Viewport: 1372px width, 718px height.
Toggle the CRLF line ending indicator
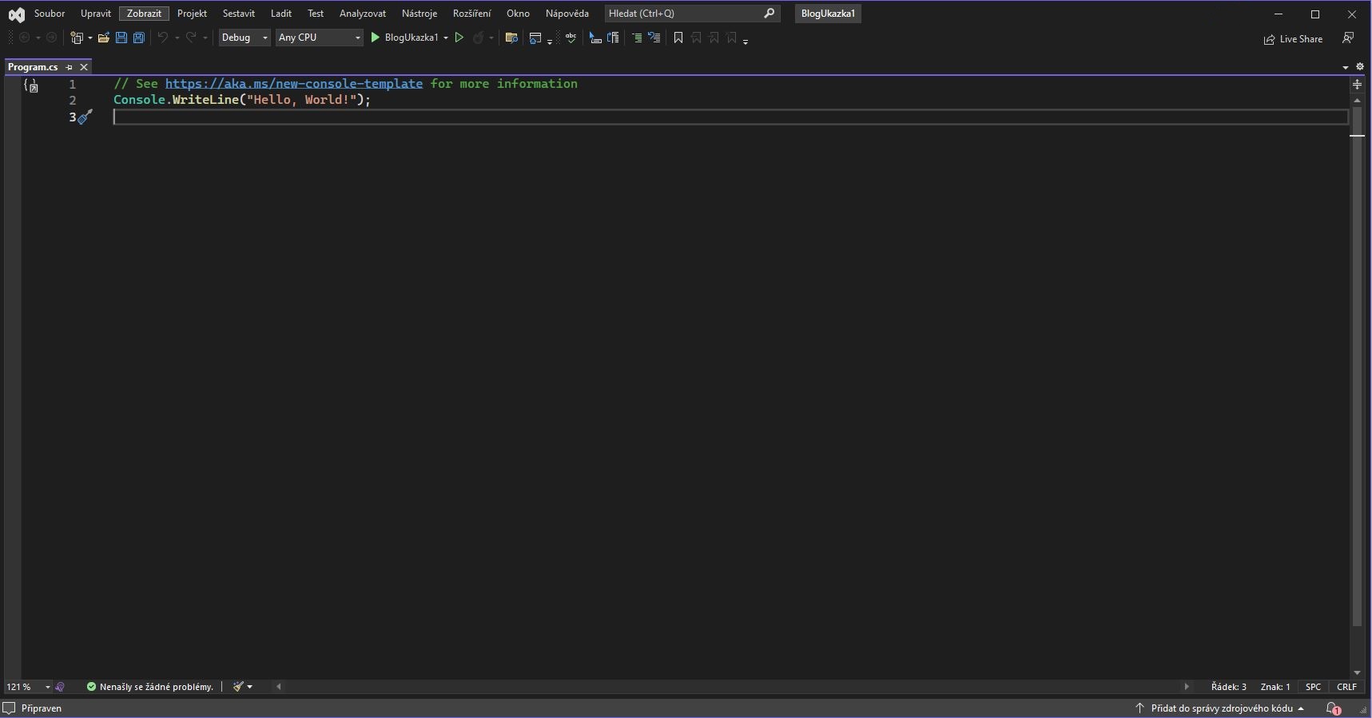click(1347, 687)
